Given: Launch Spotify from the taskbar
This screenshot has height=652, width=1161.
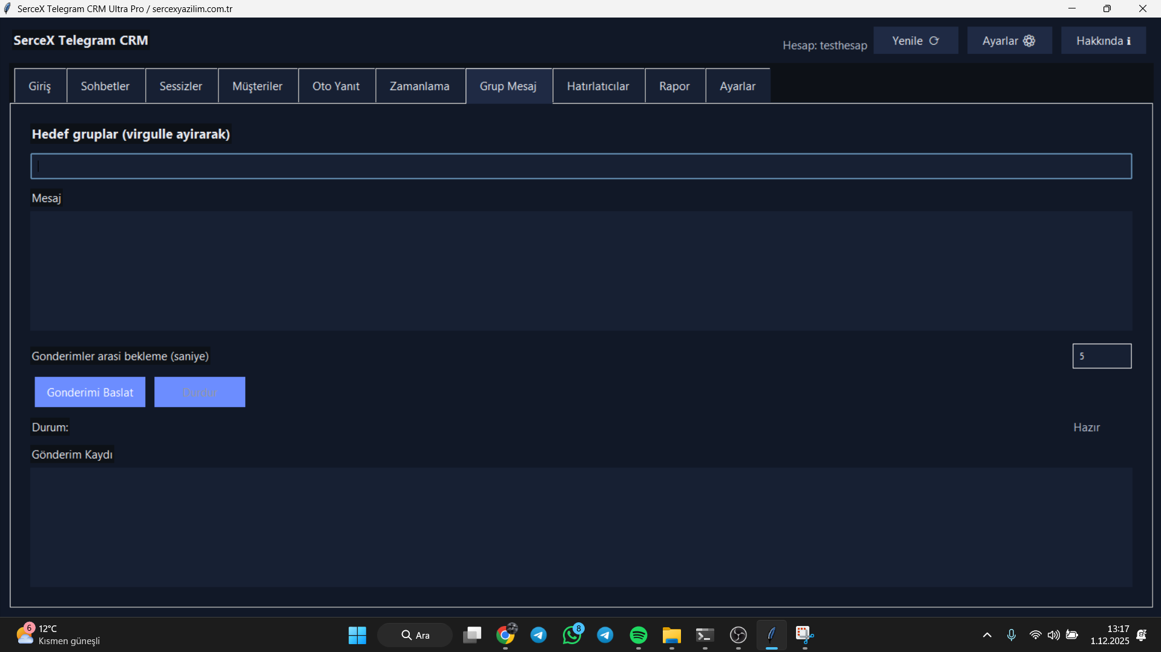Looking at the screenshot, I should [639, 634].
